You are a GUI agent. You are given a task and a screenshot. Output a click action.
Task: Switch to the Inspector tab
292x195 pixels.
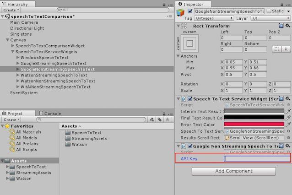193,4
